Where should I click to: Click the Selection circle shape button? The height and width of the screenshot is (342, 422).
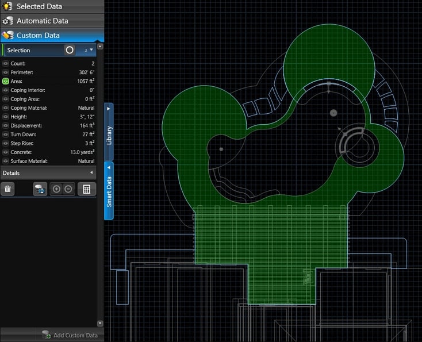pos(70,50)
